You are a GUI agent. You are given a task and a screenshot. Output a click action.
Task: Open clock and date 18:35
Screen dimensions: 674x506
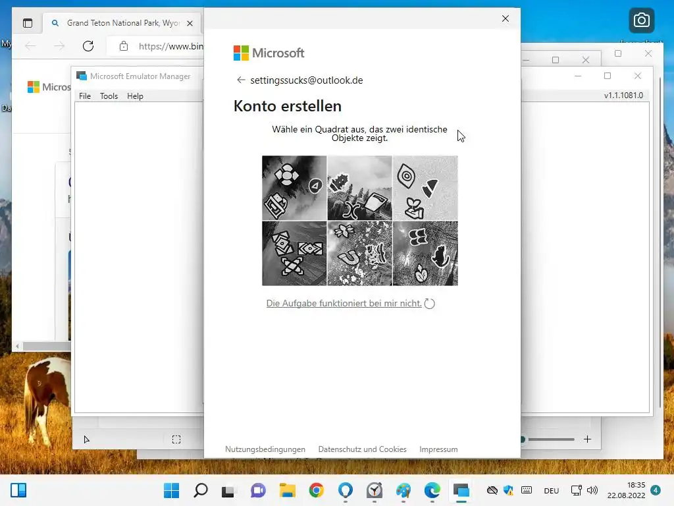[x=627, y=490]
